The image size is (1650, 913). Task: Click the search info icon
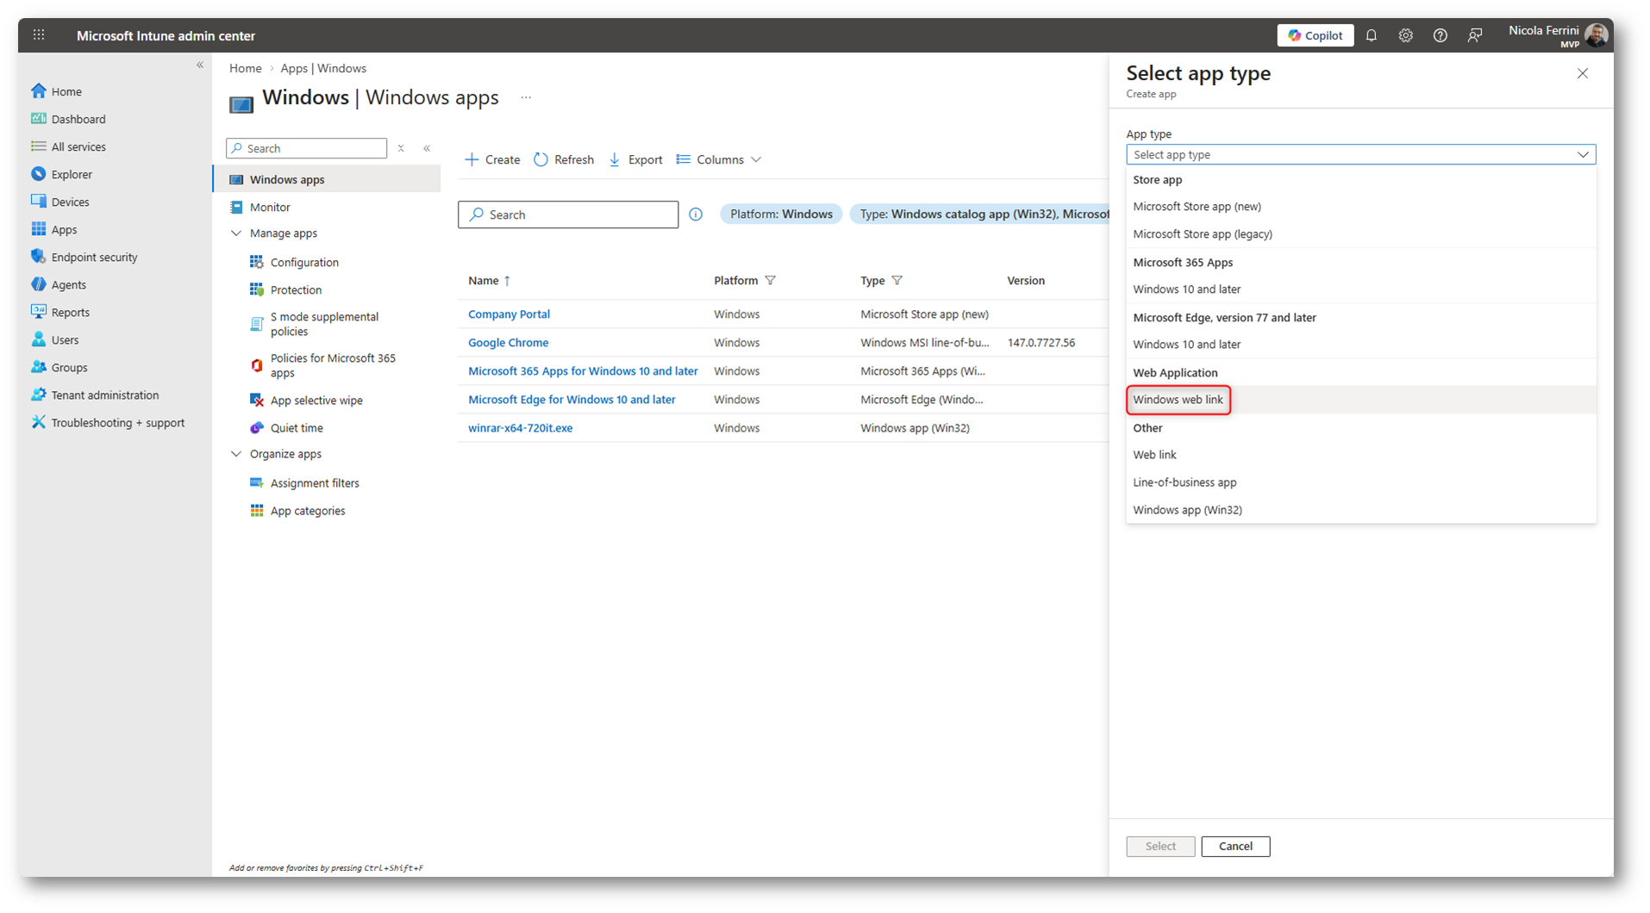coord(696,214)
